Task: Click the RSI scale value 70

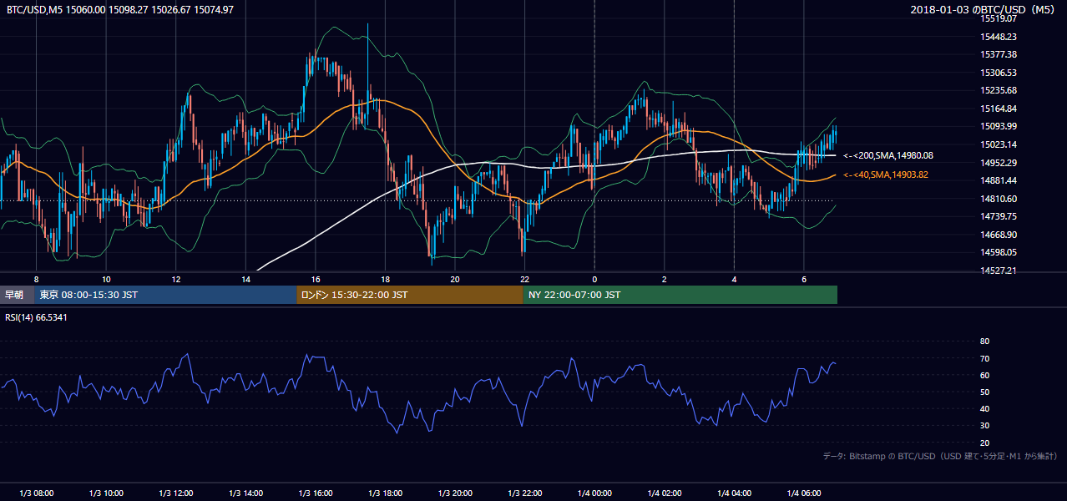Action: [984, 358]
